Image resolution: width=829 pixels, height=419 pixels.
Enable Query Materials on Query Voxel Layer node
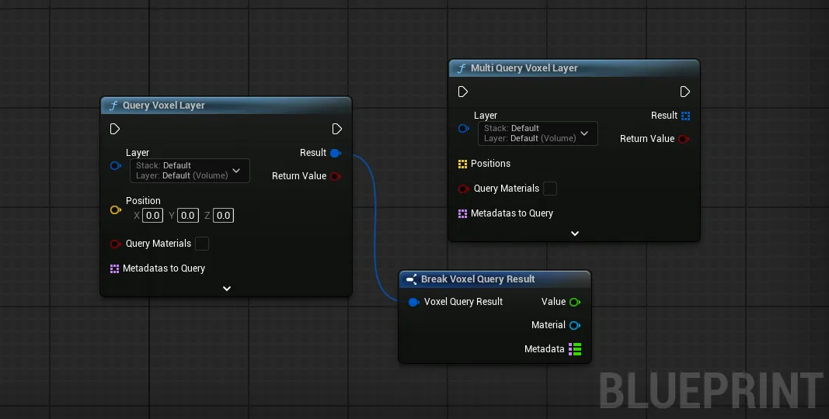pyautogui.click(x=202, y=244)
